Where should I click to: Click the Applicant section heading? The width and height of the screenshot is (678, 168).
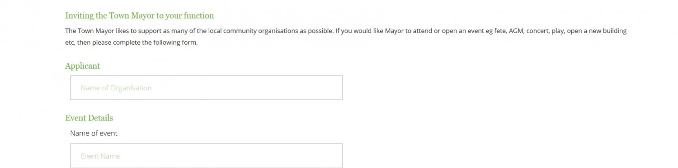[x=82, y=66]
